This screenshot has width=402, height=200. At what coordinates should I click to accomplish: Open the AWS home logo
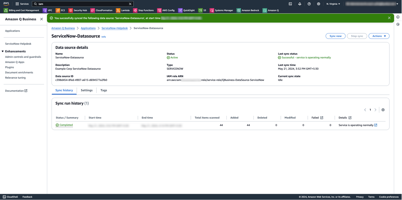(6, 4)
